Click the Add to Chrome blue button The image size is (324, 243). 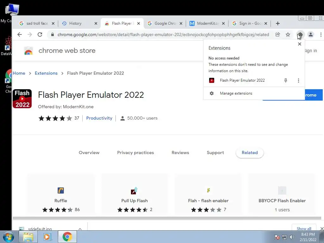pos(314,95)
